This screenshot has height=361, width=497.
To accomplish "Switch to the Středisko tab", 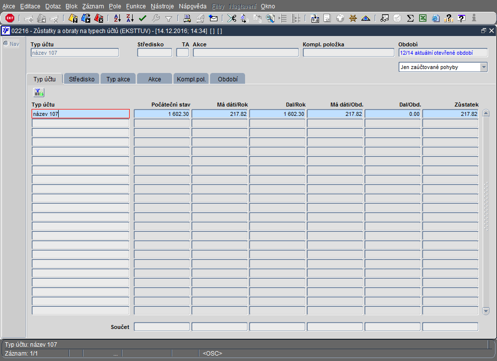I will click(82, 79).
